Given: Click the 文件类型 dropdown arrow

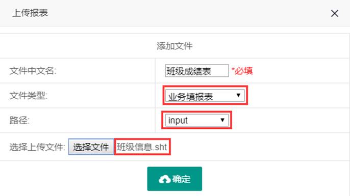Looking at the screenshot, I should click(238, 95).
